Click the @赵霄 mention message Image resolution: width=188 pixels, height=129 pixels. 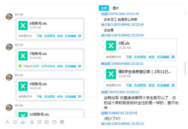pos(109,30)
